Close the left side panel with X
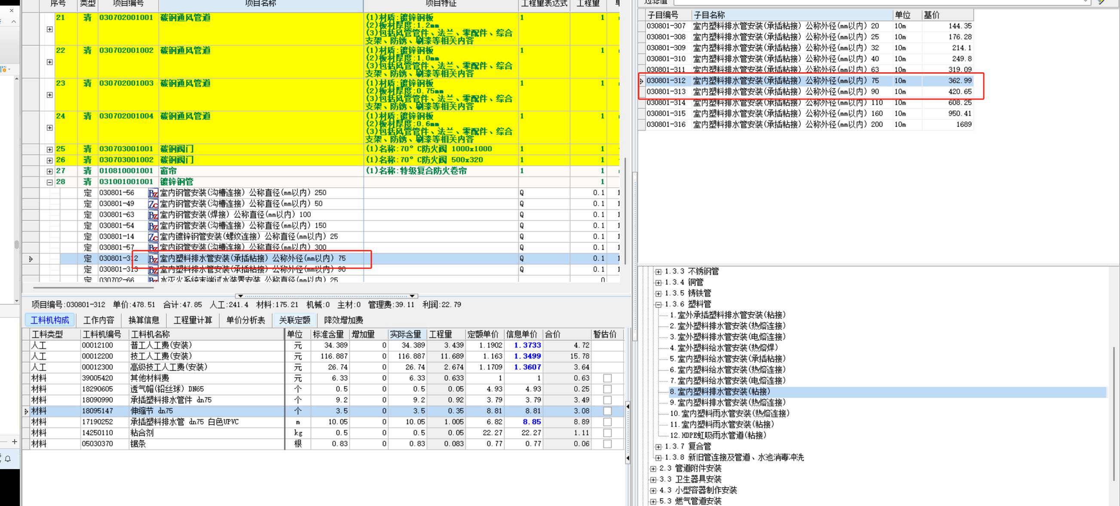The image size is (1120, 506). click(x=12, y=10)
